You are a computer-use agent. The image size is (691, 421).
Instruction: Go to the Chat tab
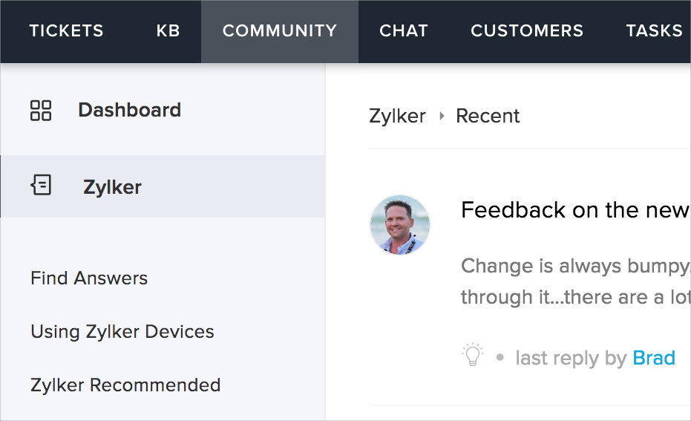click(404, 31)
